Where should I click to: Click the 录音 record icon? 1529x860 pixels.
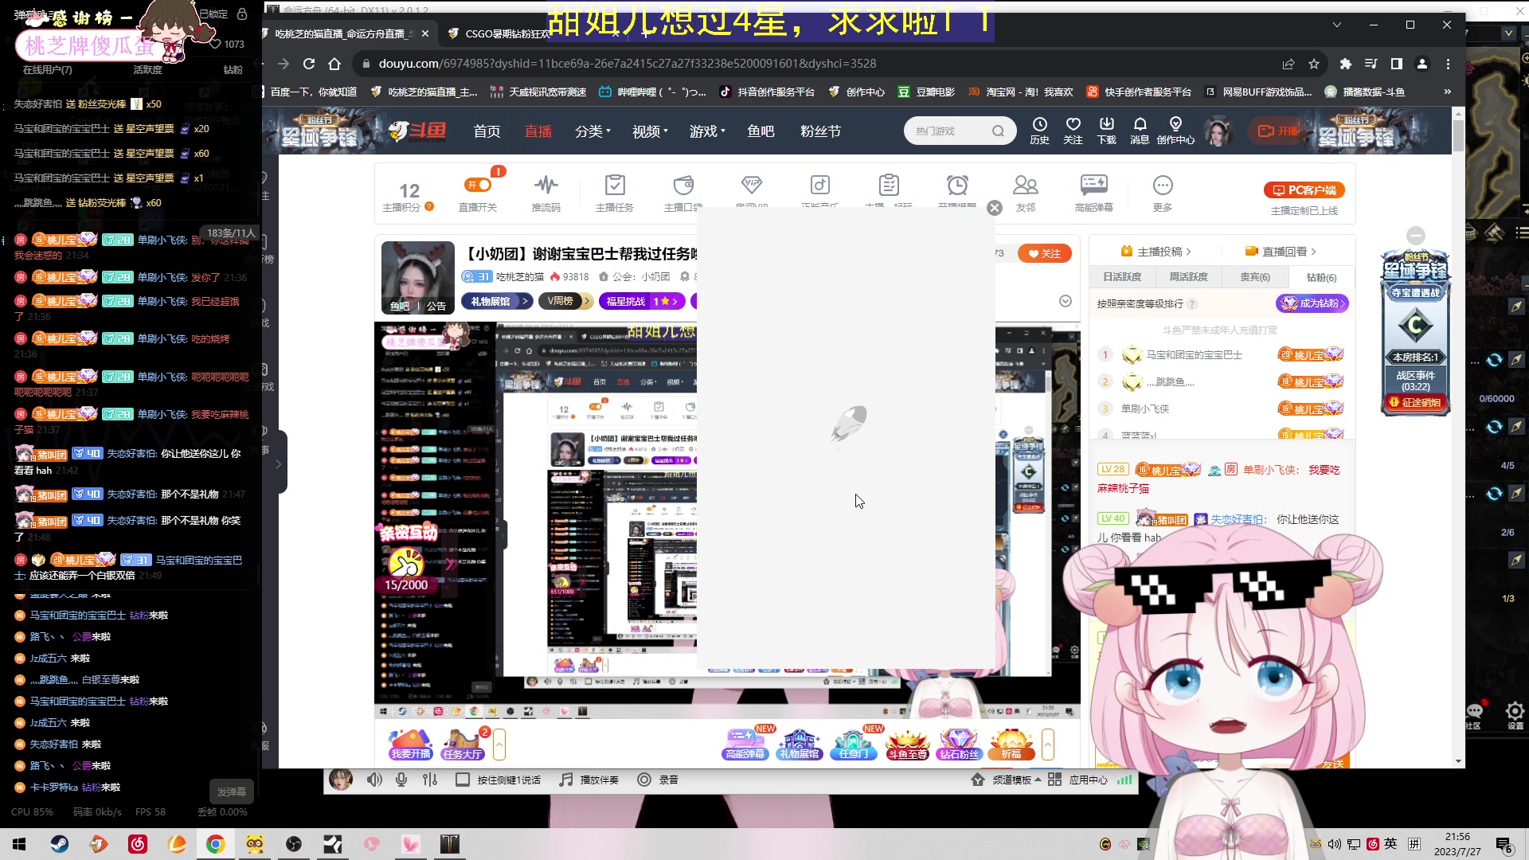(657, 780)
